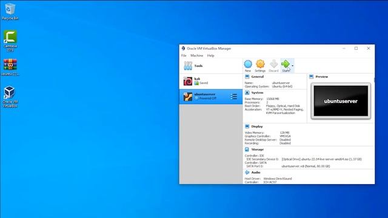Select the ubuntu-22 archive desktop icon

(x=10, y=67)
